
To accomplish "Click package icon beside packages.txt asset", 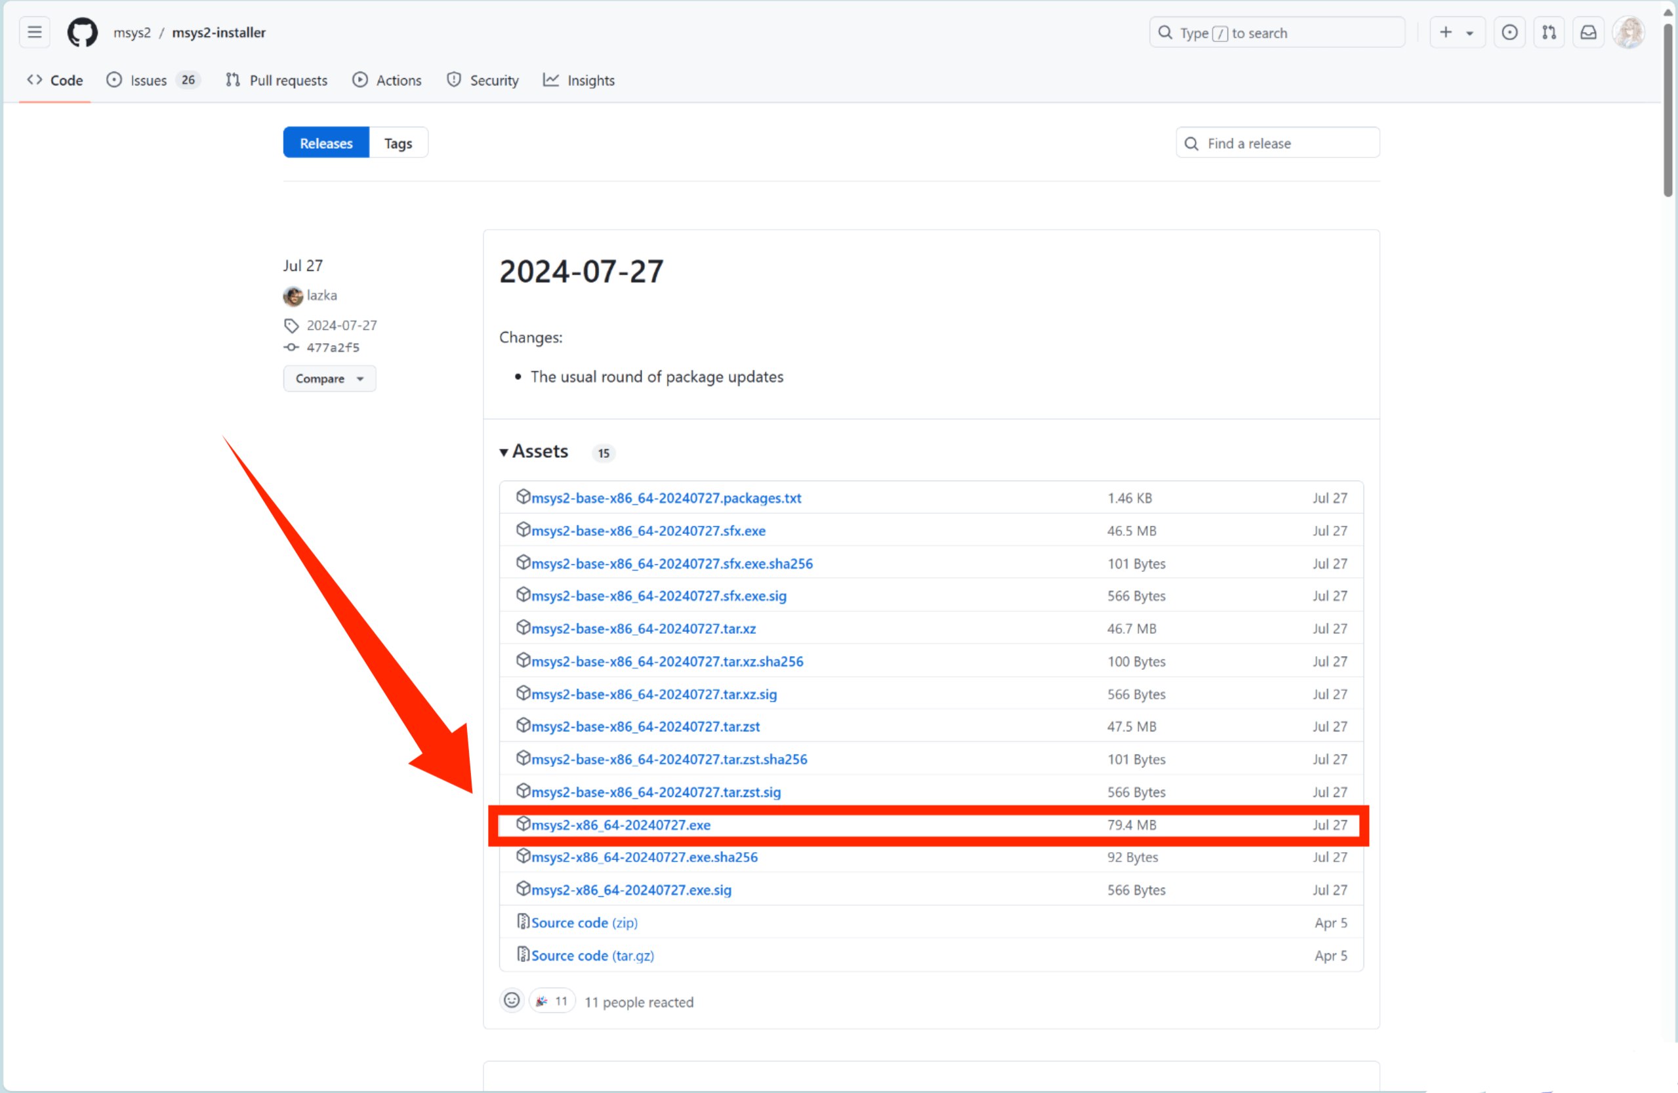I will [x=523, y=497].
